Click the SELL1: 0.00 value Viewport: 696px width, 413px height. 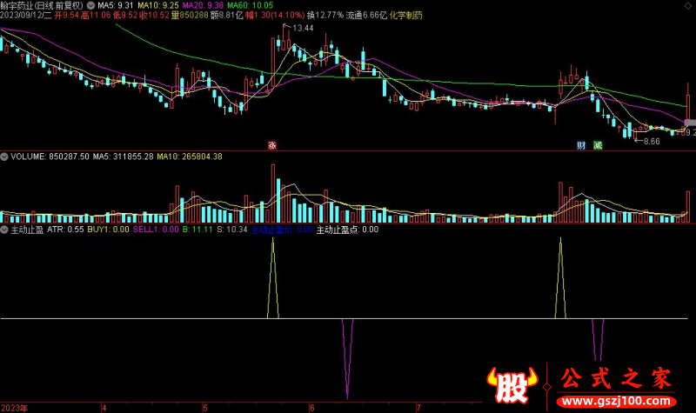coord(156,230)
